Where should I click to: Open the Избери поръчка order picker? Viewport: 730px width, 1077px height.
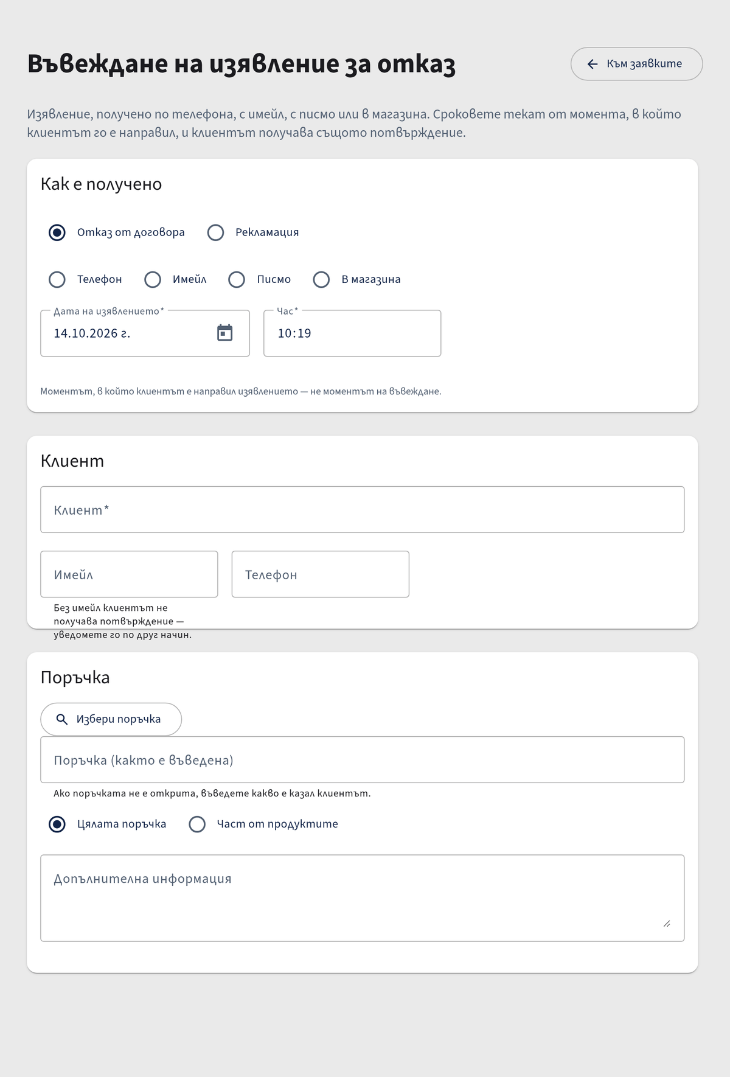coord(111,719)
